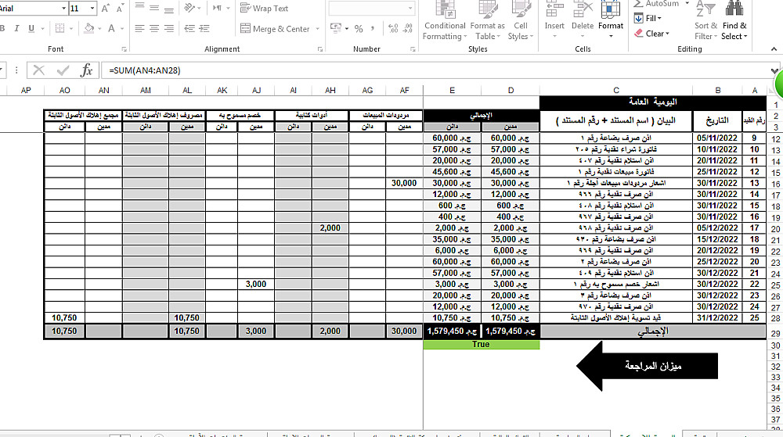
Task: Apply Accounting Number Format icon
Action: click(x=336, y=28)
